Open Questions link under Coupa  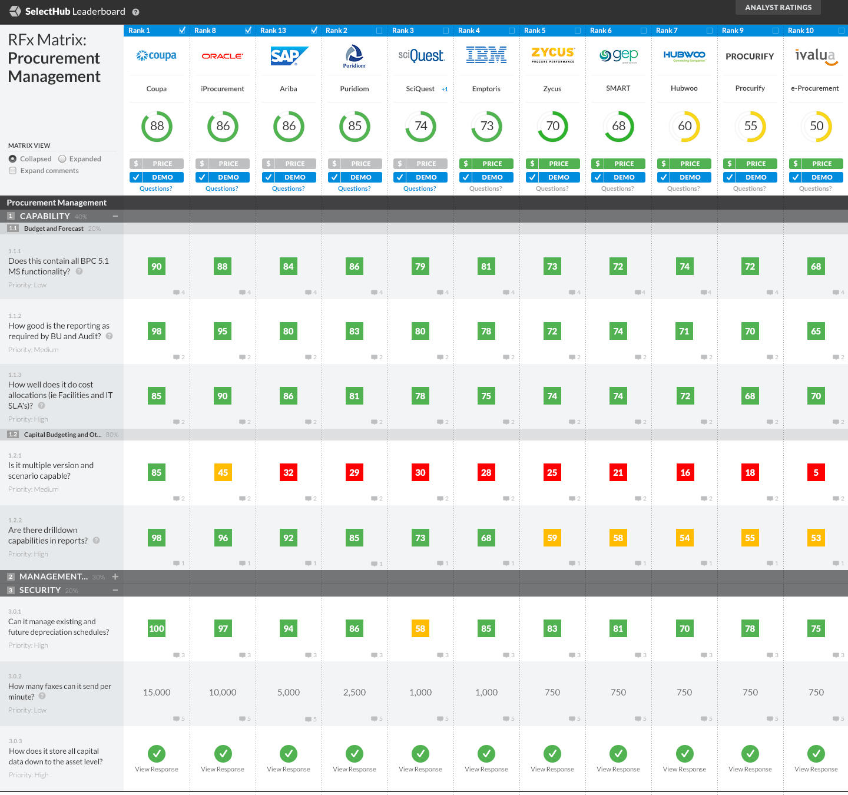(x=156, y=189)
